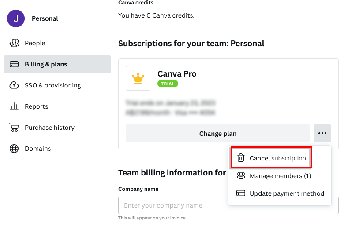
Task: Select Update payment method menu entry
Action: coord(287,193)
